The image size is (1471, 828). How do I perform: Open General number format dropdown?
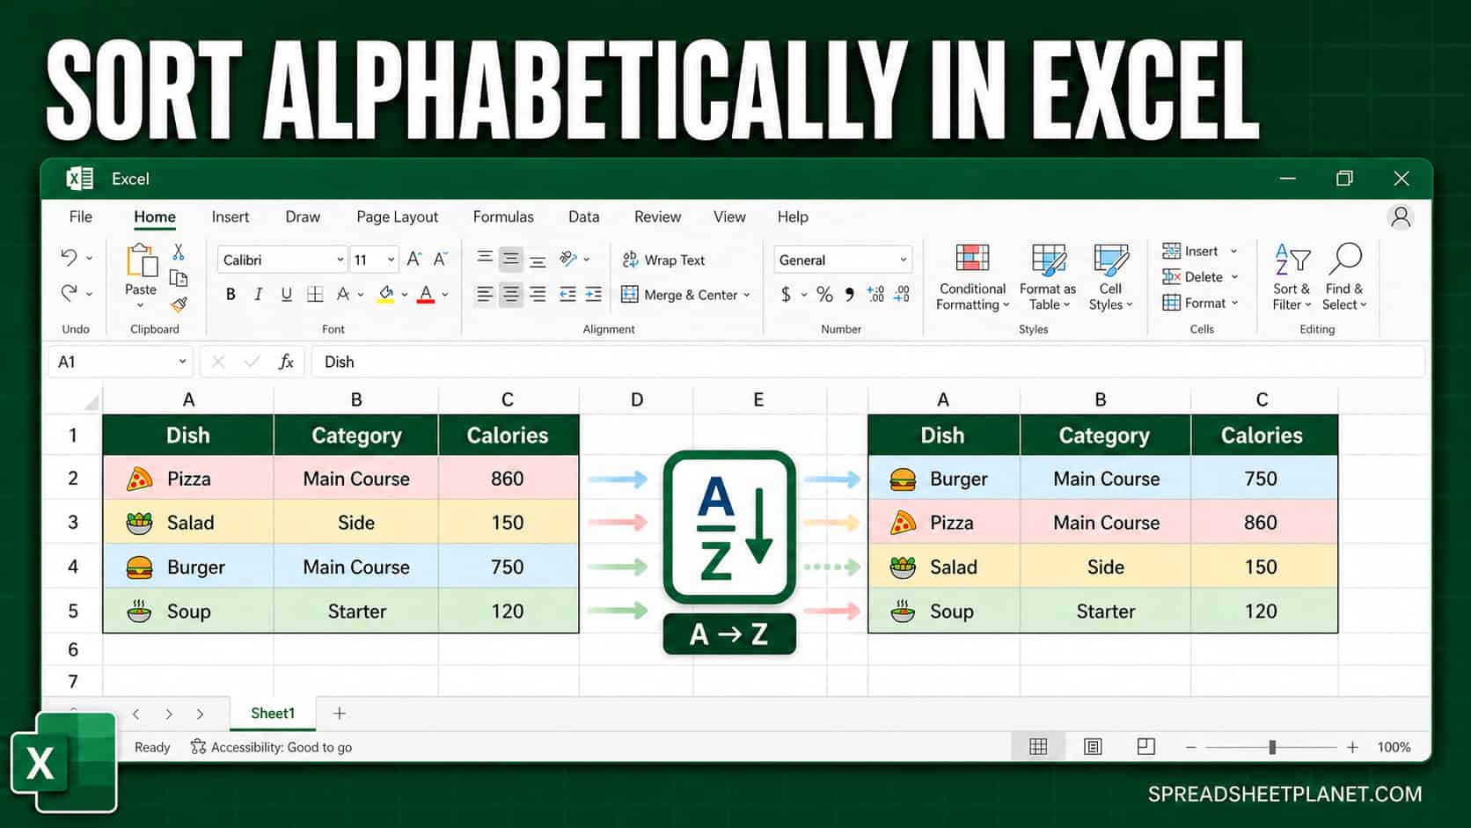pos(903,260)
